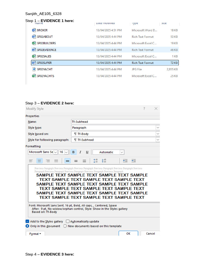
Task: Choose double line spacing icon
Action: pyautogui.click(x=84, y=161)
